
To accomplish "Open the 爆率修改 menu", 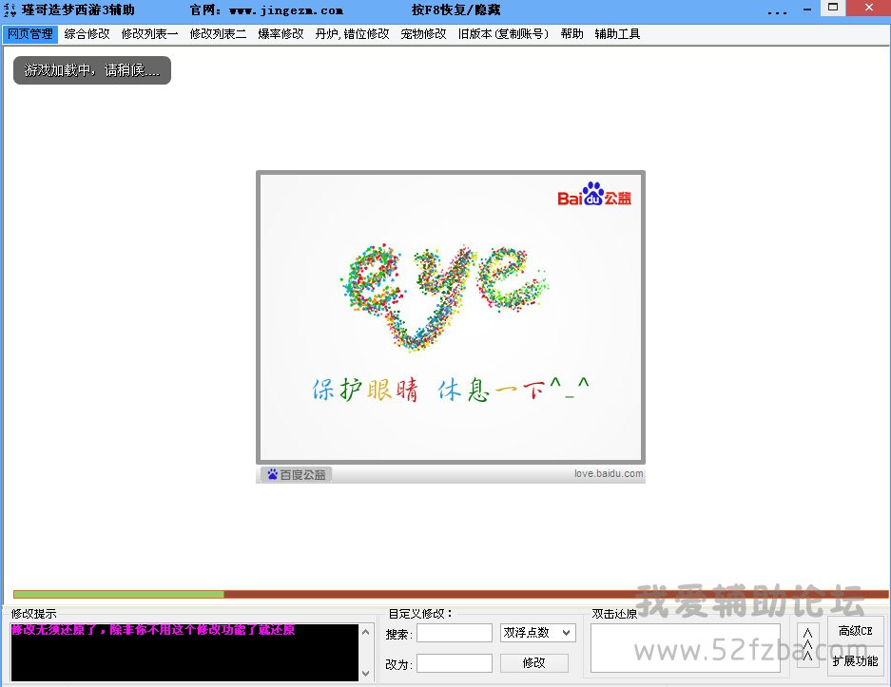I will click(x=281, y=34).
